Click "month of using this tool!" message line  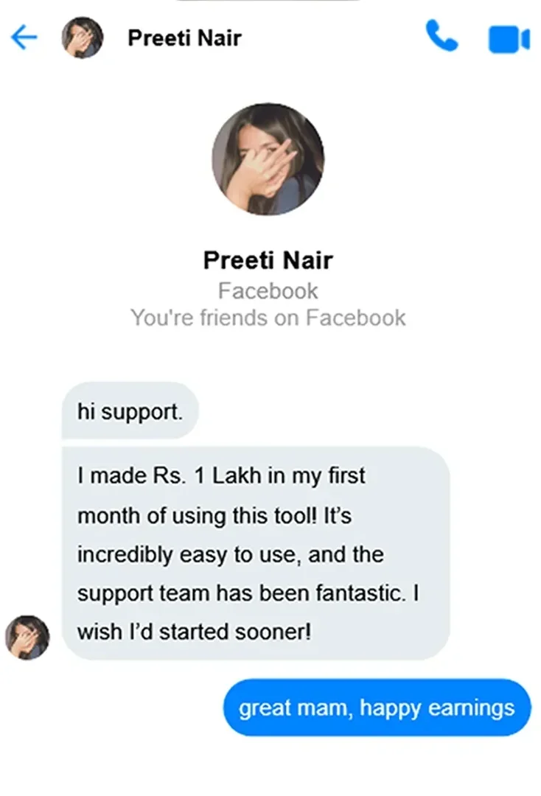click(x=214, y=516)
